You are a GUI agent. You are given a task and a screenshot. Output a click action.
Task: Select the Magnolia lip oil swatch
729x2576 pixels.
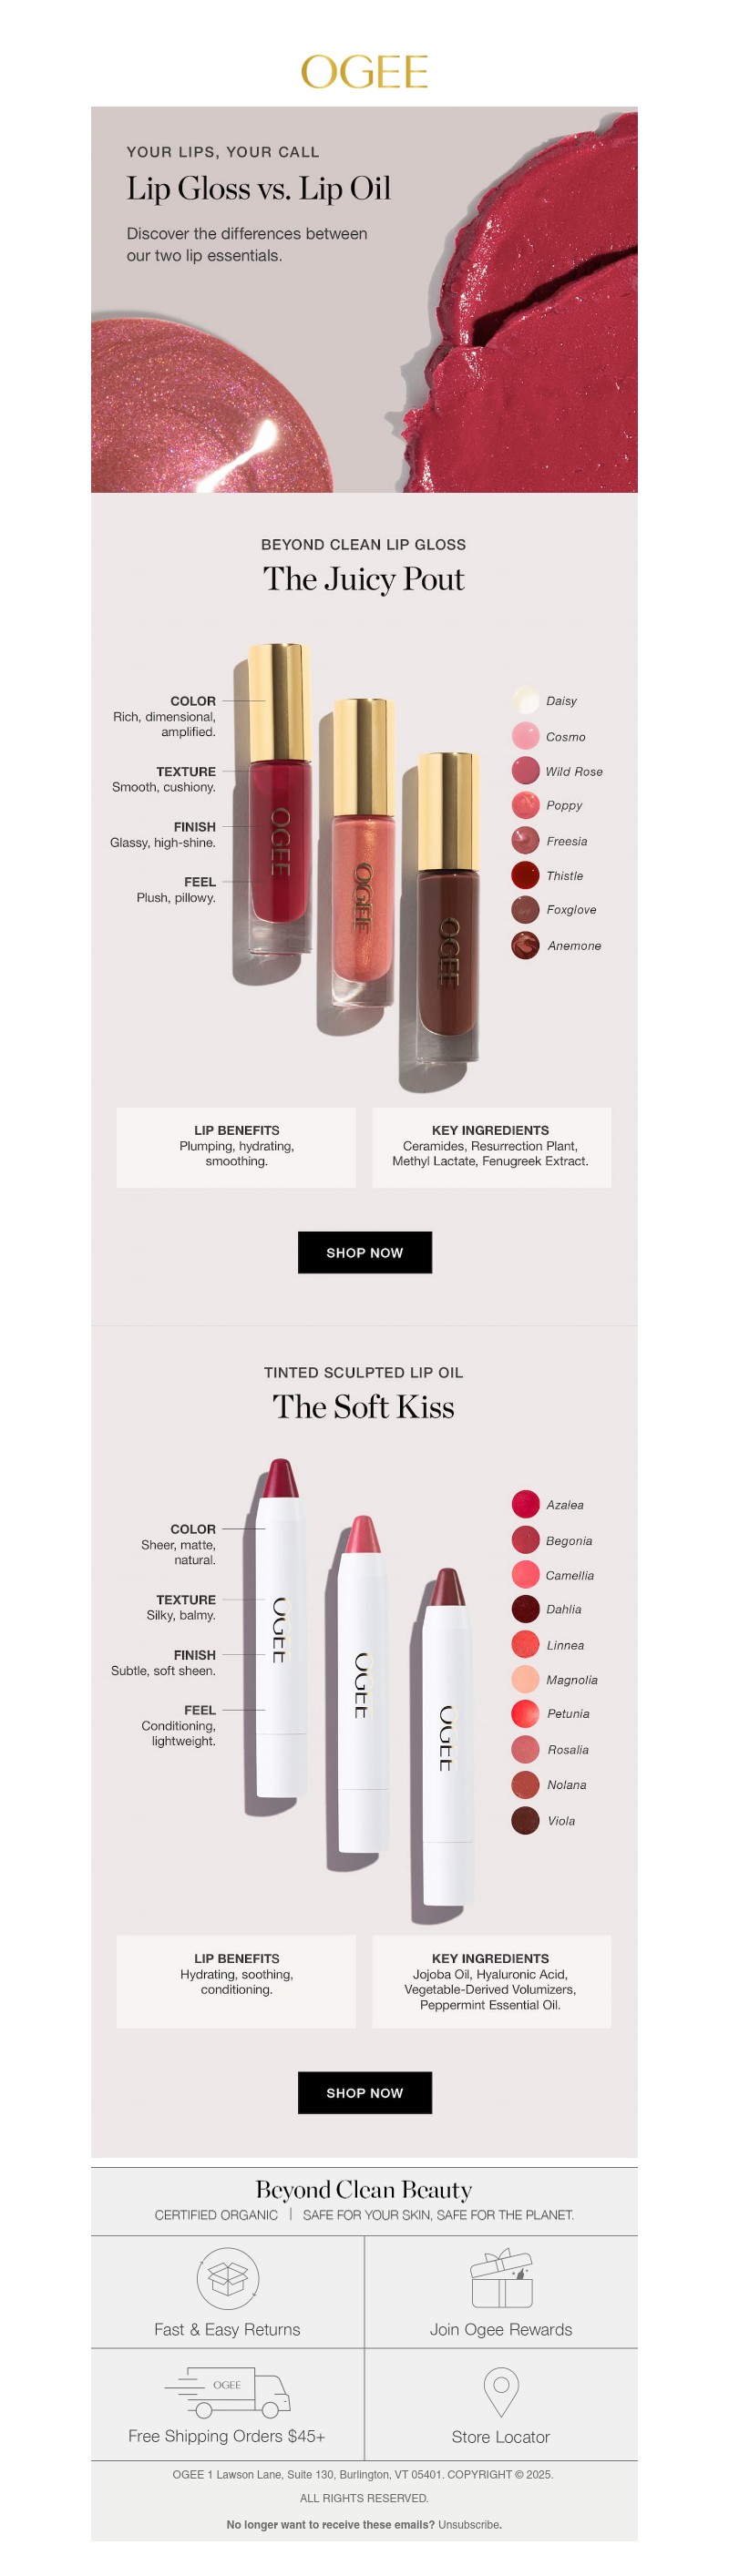point(525,1679)
